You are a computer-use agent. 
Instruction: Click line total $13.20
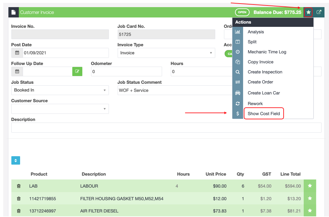[294, 199]
